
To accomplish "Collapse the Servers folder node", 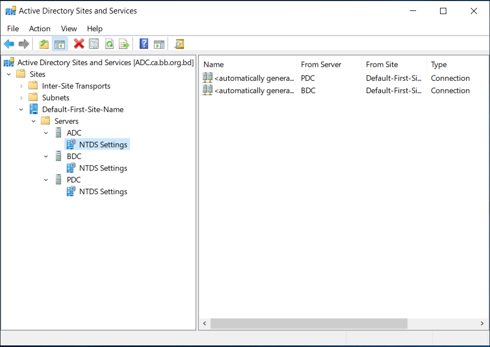I will pos(34,121).
